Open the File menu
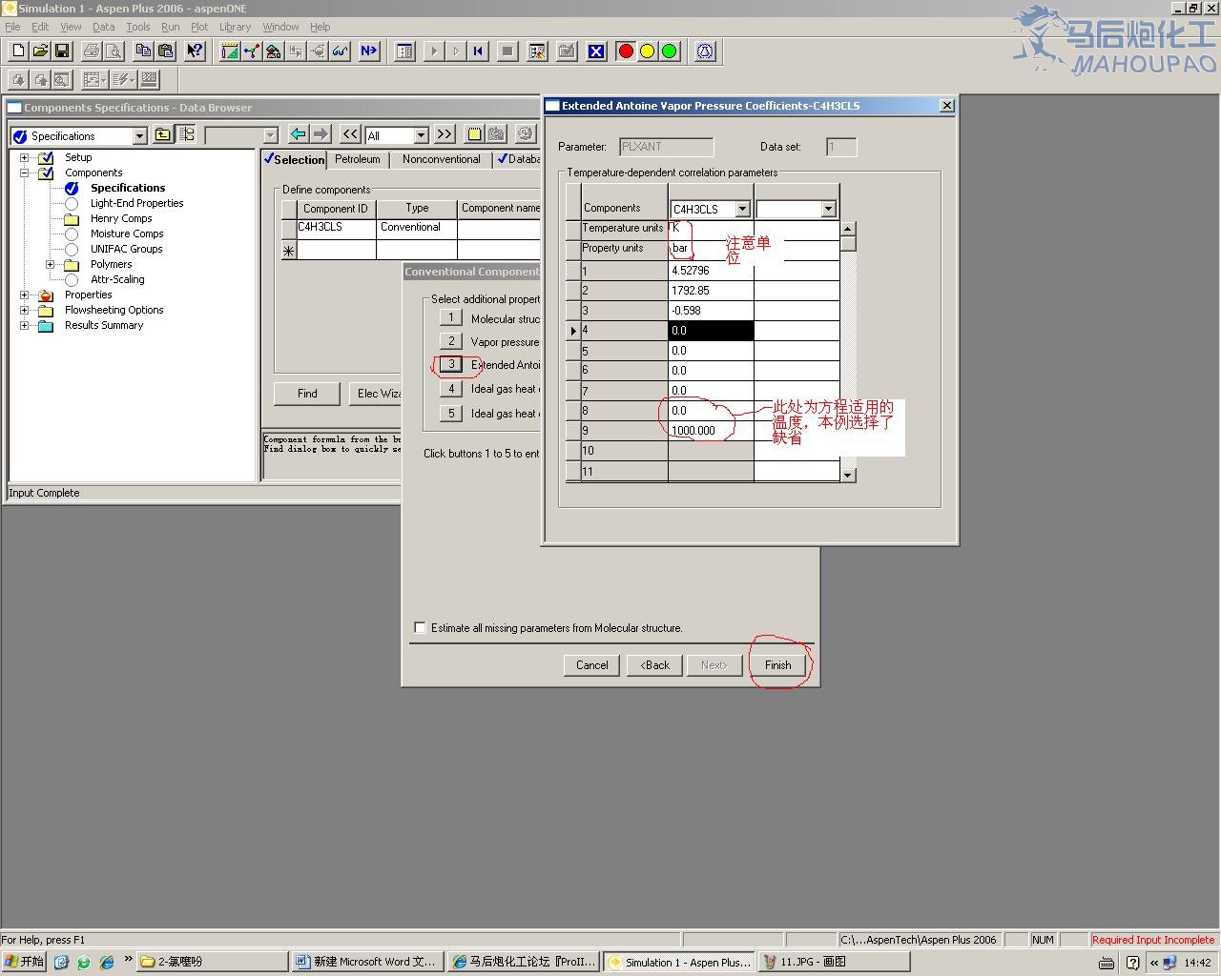 [12, 27]
